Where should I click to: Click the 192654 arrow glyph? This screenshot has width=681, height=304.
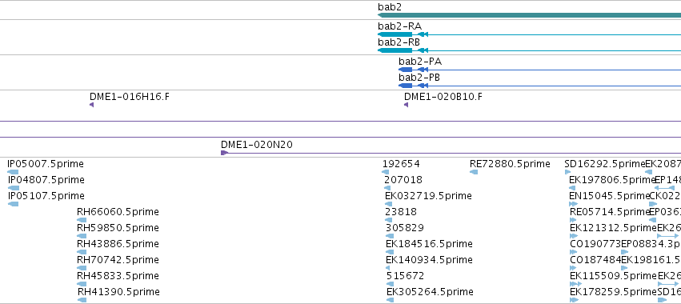point(385,172)
